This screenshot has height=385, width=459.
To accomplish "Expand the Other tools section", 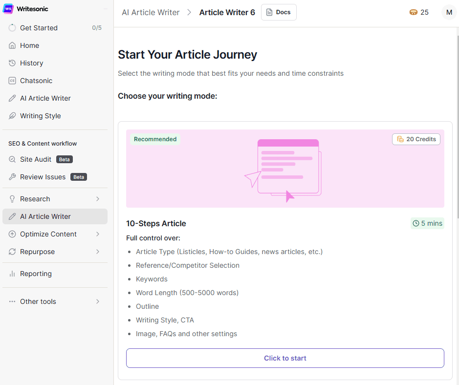I will click(x=98, y=301).
